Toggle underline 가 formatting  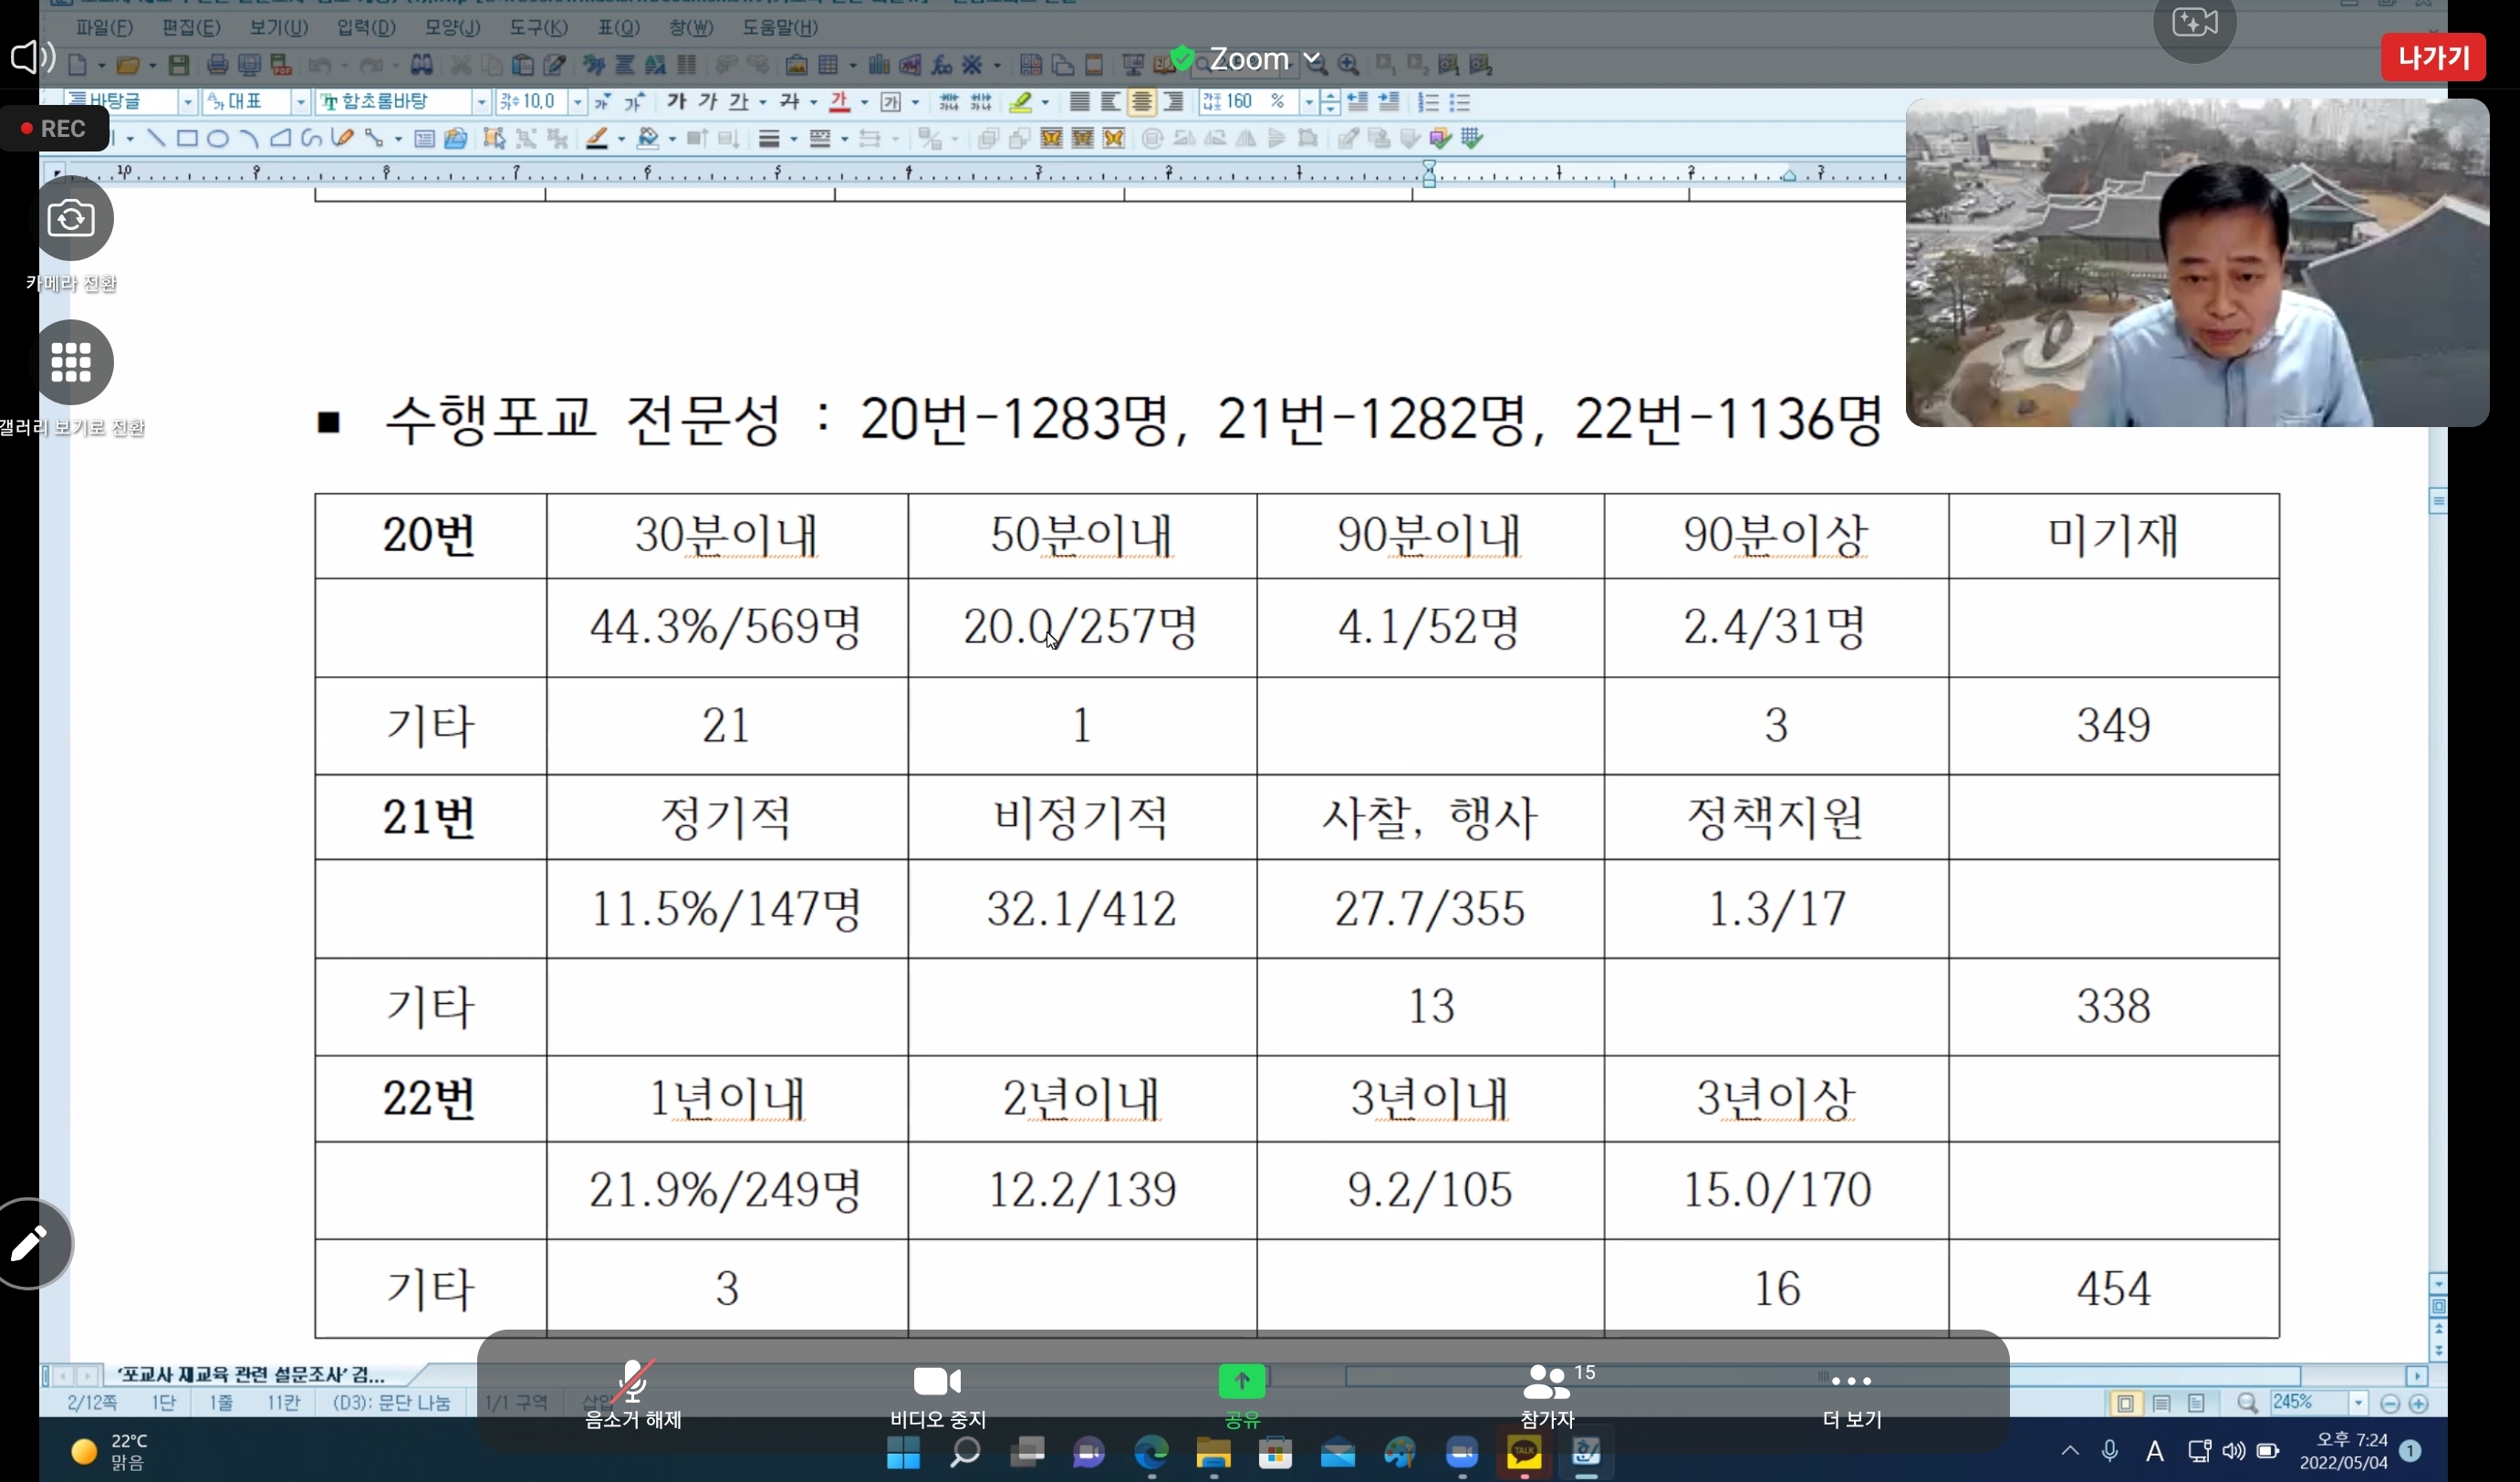coord(739,102)
